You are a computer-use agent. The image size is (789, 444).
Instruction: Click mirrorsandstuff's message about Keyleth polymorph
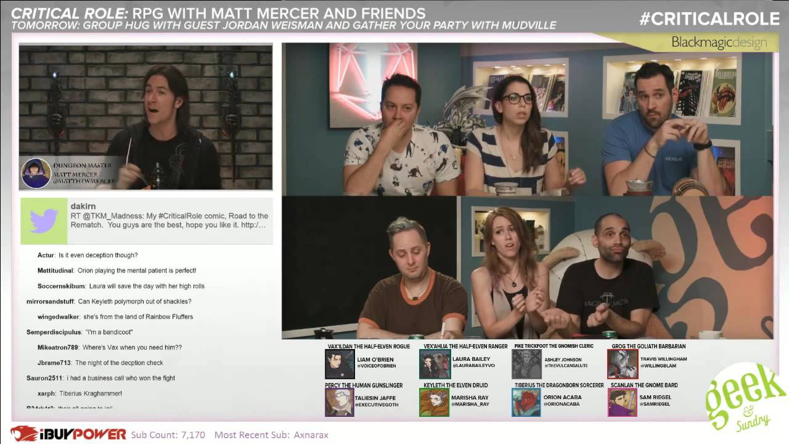[x=109, y=302]
